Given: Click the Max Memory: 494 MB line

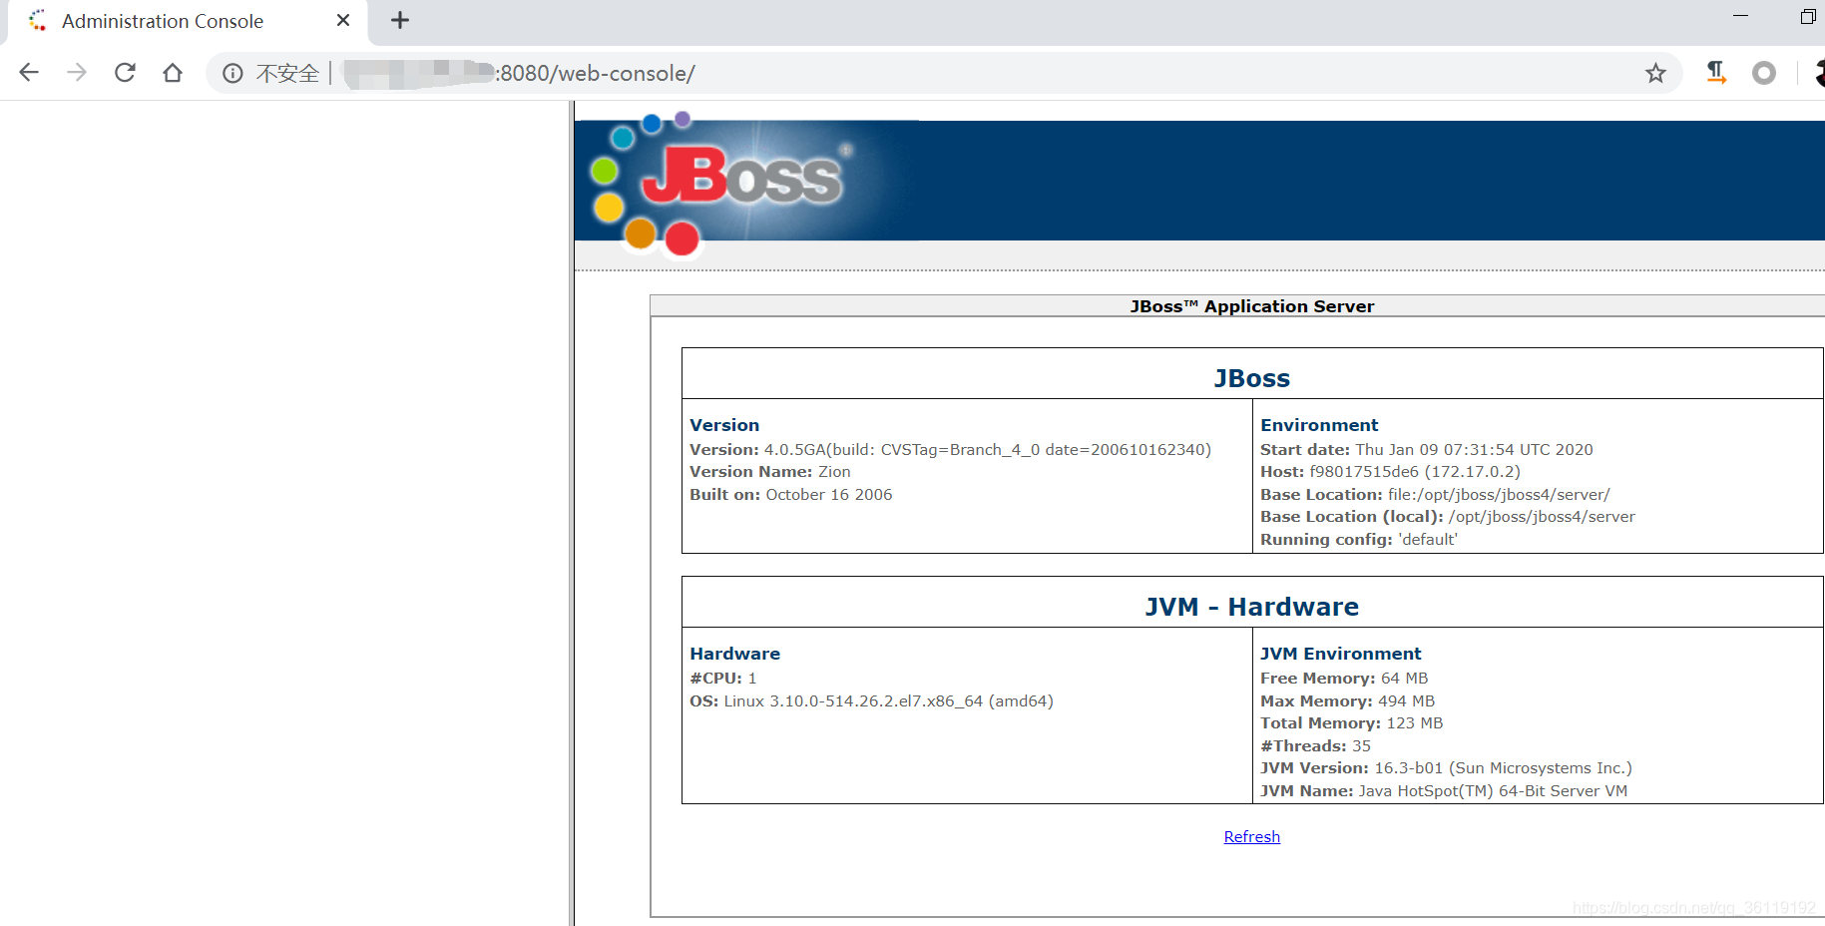Looking at the screenshot, I should (x=1347, y=701).
